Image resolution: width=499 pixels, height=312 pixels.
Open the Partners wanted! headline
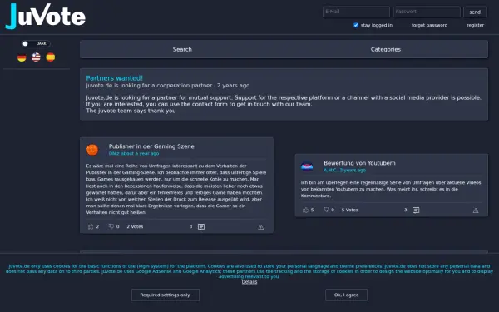point(114,78)
